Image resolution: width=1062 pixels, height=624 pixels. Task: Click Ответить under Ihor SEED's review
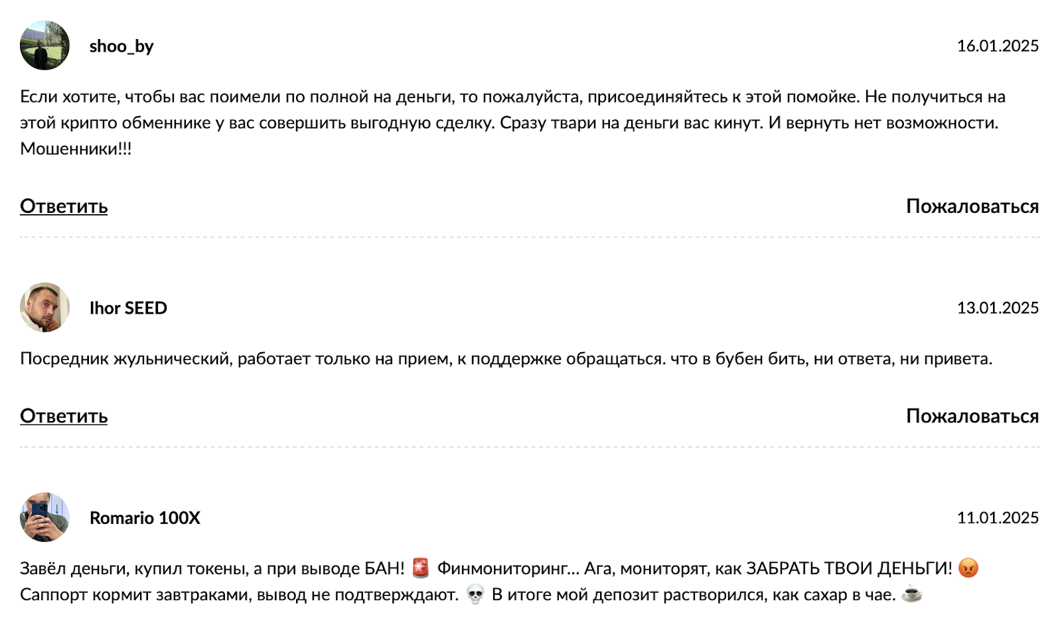pos(64,416)
